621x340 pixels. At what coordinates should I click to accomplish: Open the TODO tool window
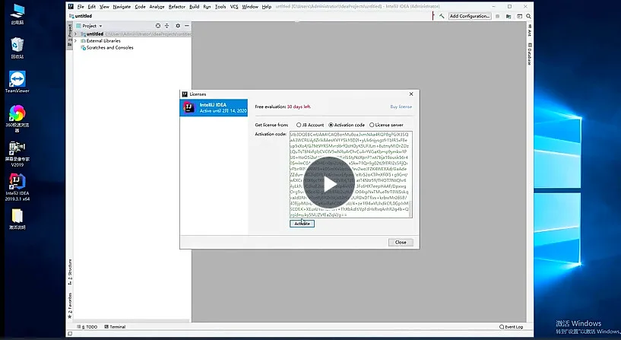click(89, 327)
